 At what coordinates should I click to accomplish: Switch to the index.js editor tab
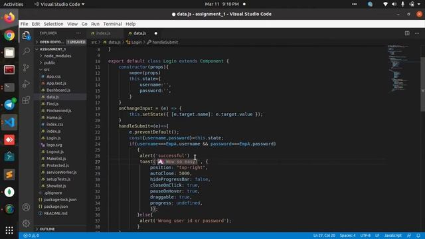tap(104, 33)
